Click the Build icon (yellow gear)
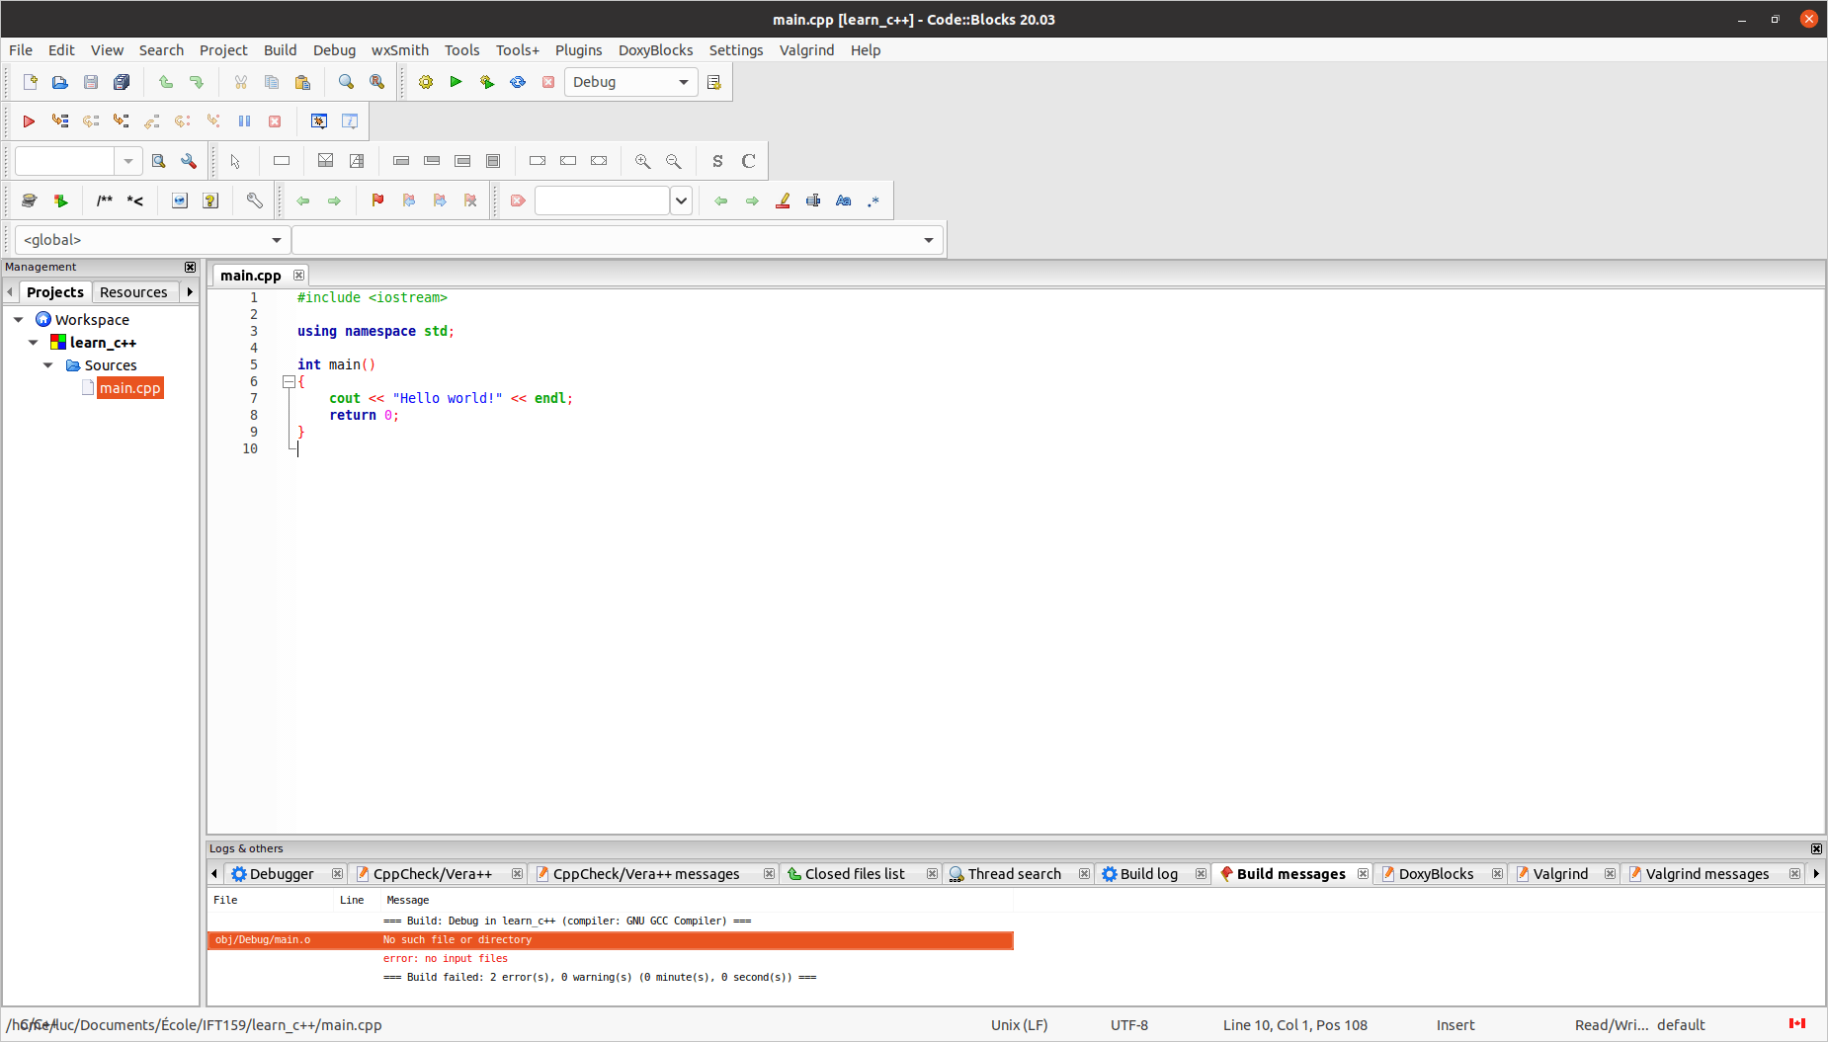1828x1042 pixels. (x=425, y=82)
